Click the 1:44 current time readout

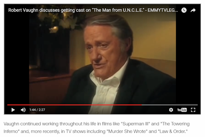click(32, 110)
